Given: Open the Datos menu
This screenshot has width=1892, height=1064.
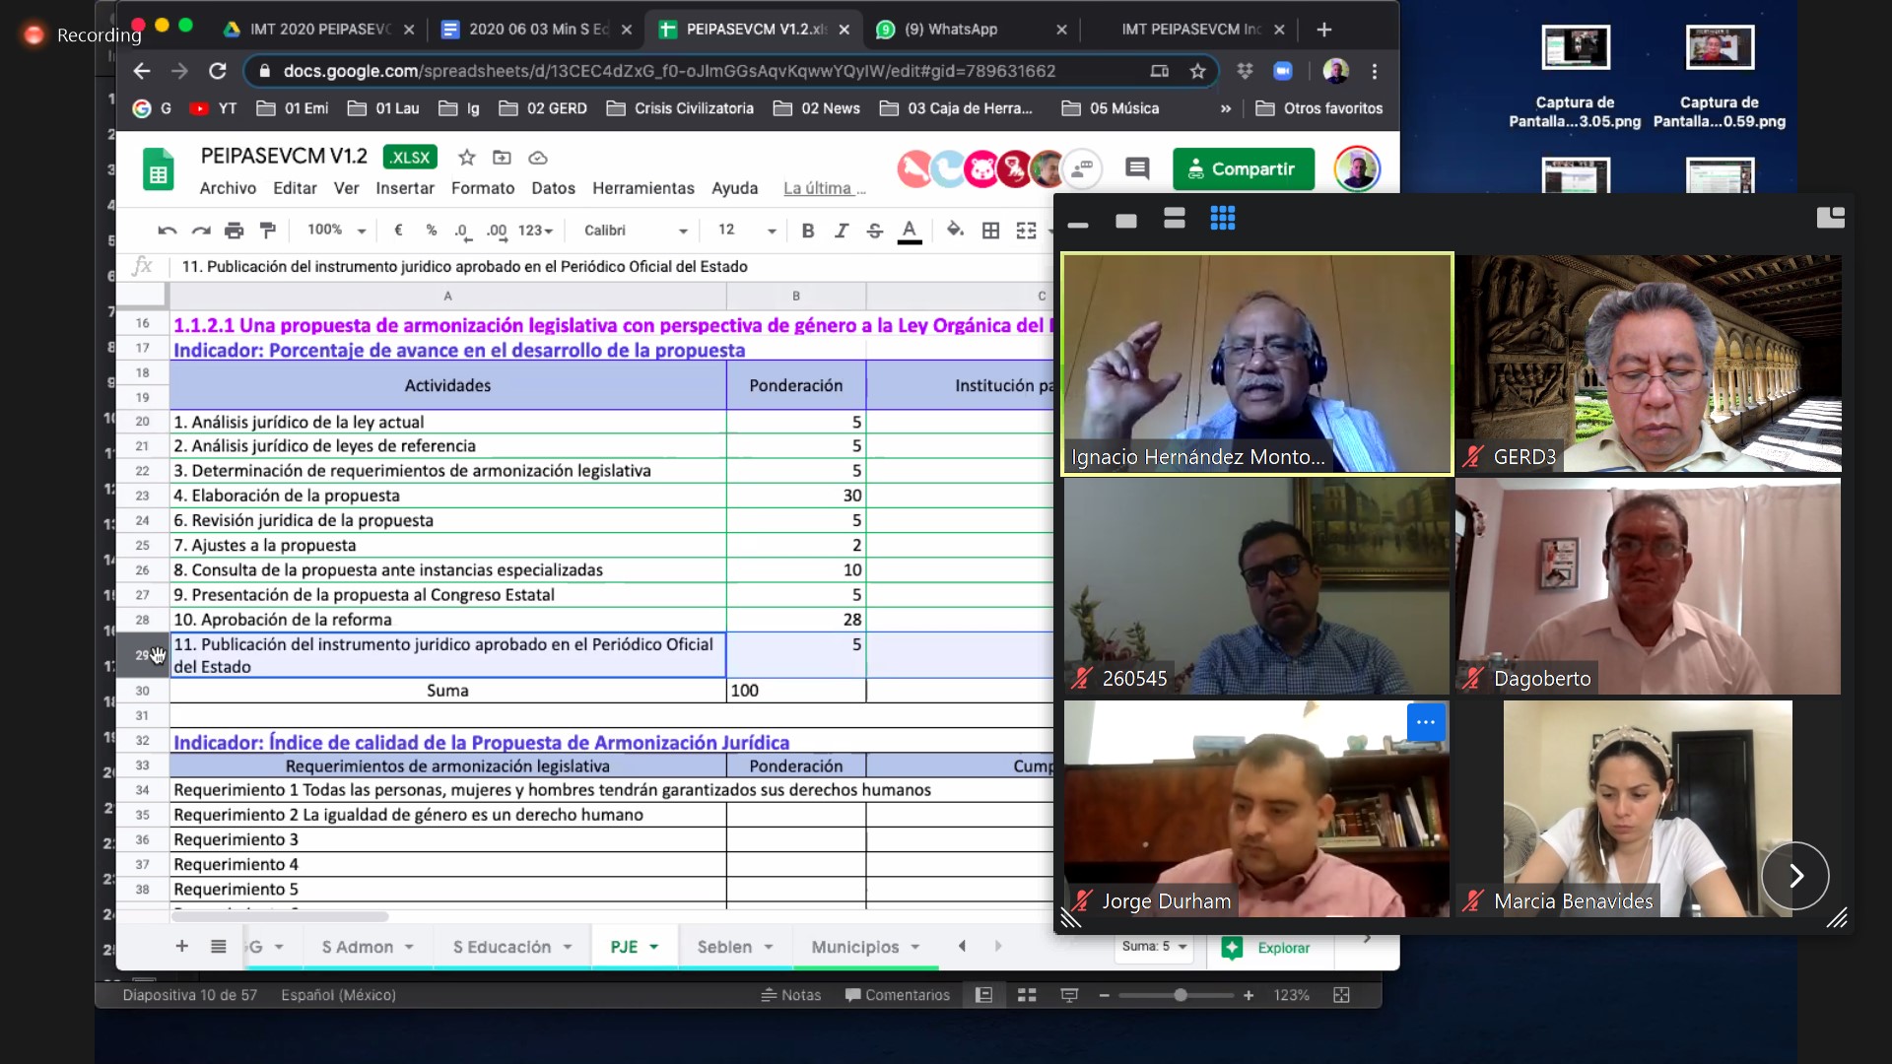Looking at the screenshot, I should 553,188.
